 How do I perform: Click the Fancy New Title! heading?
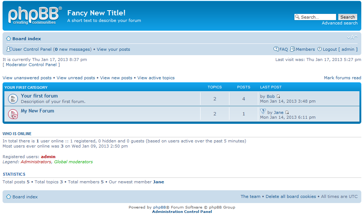pyautogui.click(x=96, y=13)
